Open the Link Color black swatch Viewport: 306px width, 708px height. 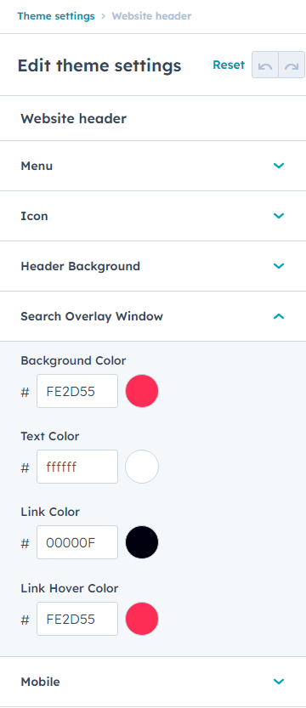pyautogui.click(x=142, y=542)
